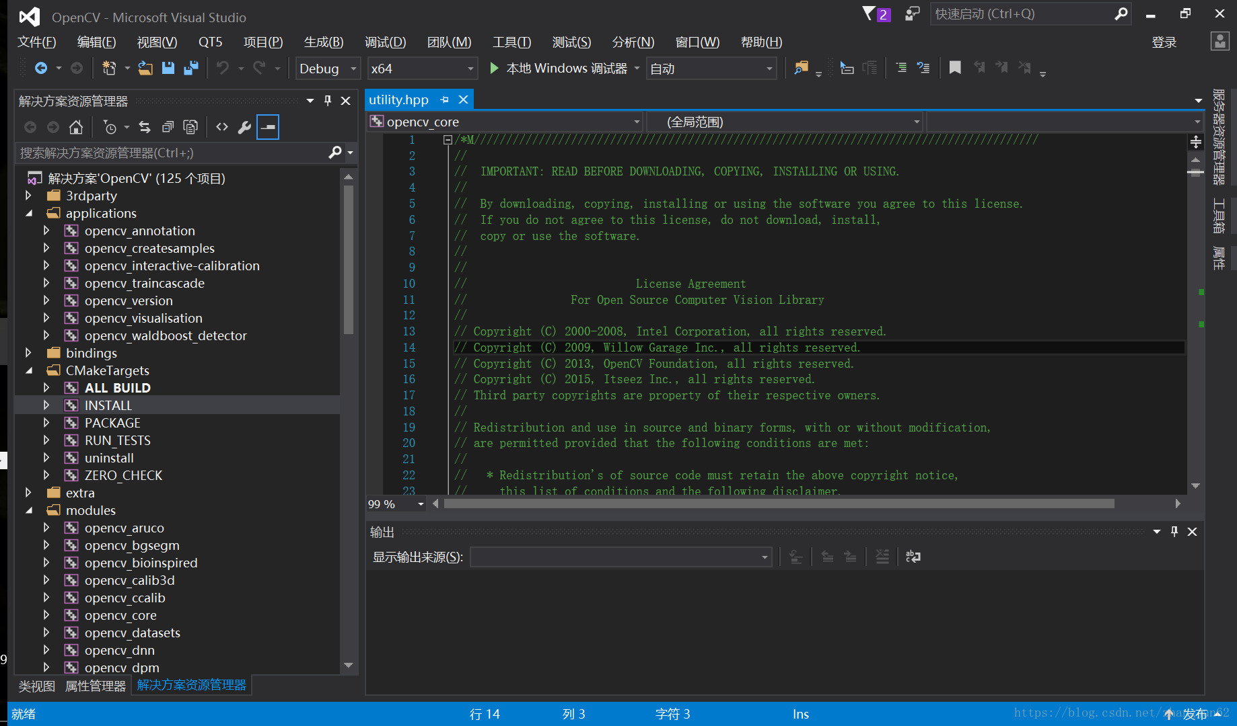Collapse the applications folder
This screenshot has height=726, width=1237.
(28, 213)
